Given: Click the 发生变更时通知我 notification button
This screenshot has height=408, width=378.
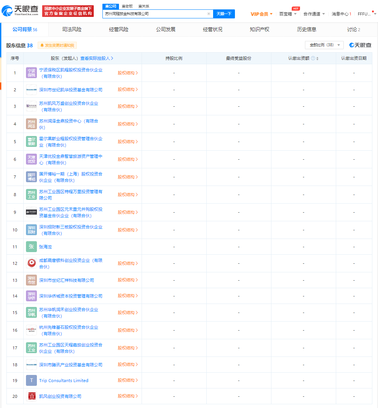Looking at the screenshot, I should click(x=57, y=45).
